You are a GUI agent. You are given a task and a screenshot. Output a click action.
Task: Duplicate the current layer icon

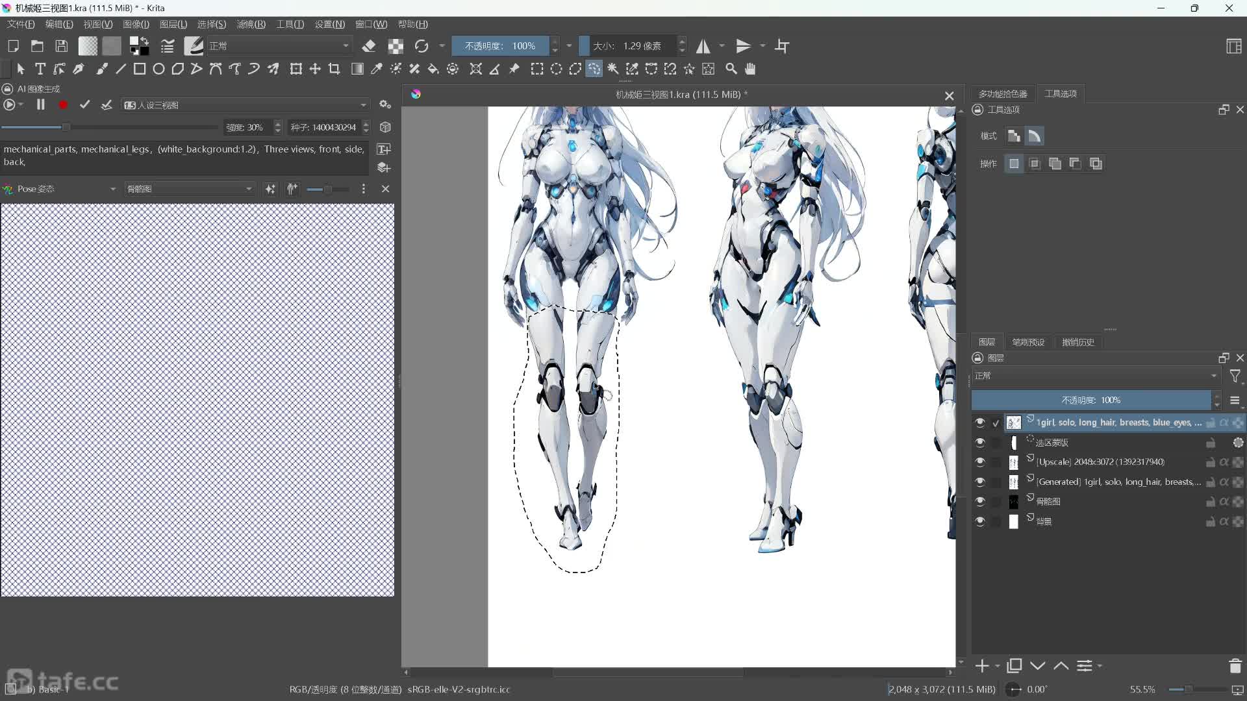[1014, 666]
